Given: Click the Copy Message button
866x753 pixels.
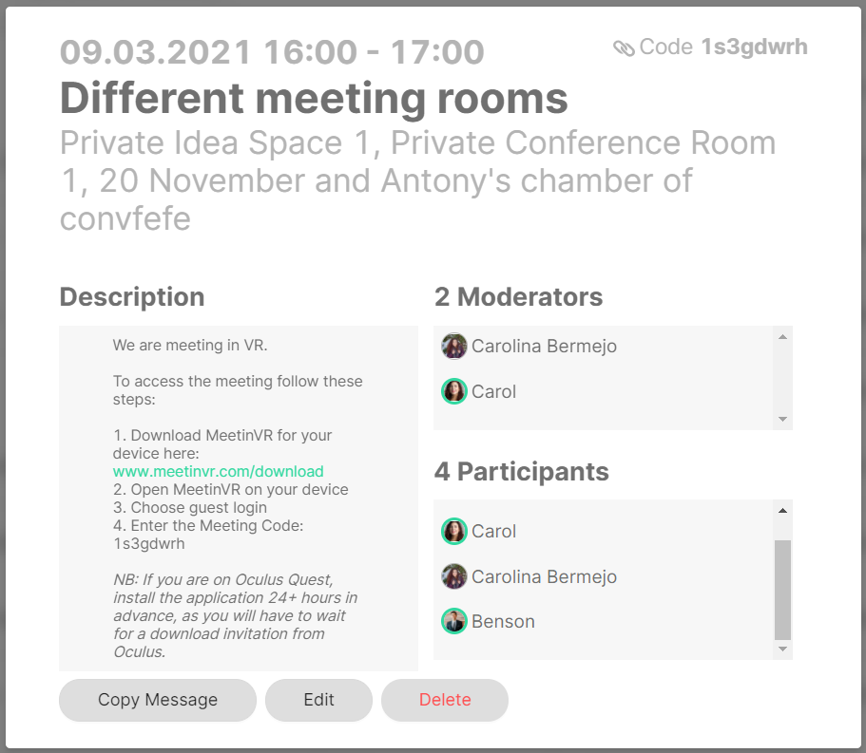Looking at the screenshot, I should (157, 700).
